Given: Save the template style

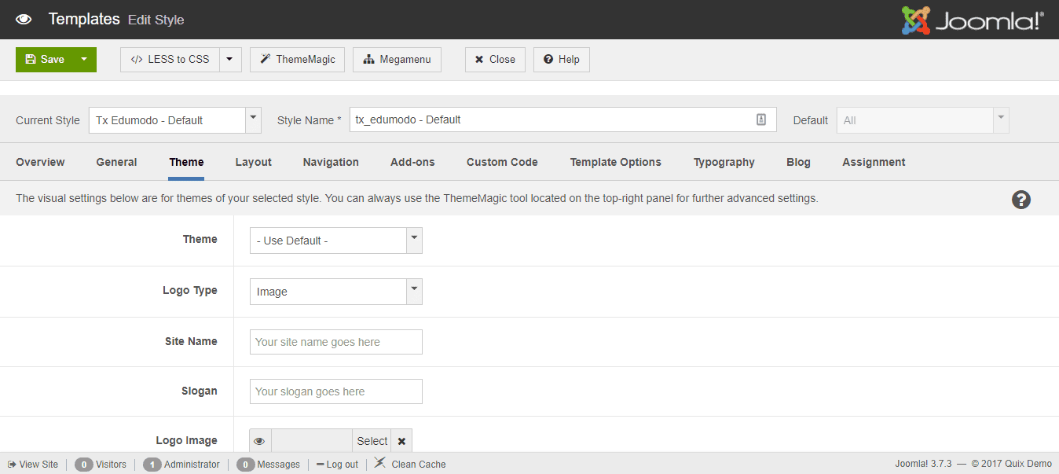Looking at the screenshot, I should pos(46,59).
